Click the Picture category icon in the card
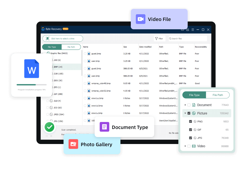252x169 pixels. pos(194,113)
